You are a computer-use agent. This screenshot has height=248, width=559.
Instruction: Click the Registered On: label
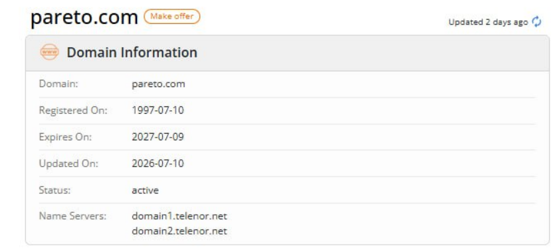click(73, 110)
